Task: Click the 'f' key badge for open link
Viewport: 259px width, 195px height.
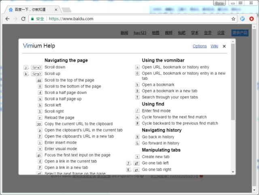Action: (x=40, y=161)
